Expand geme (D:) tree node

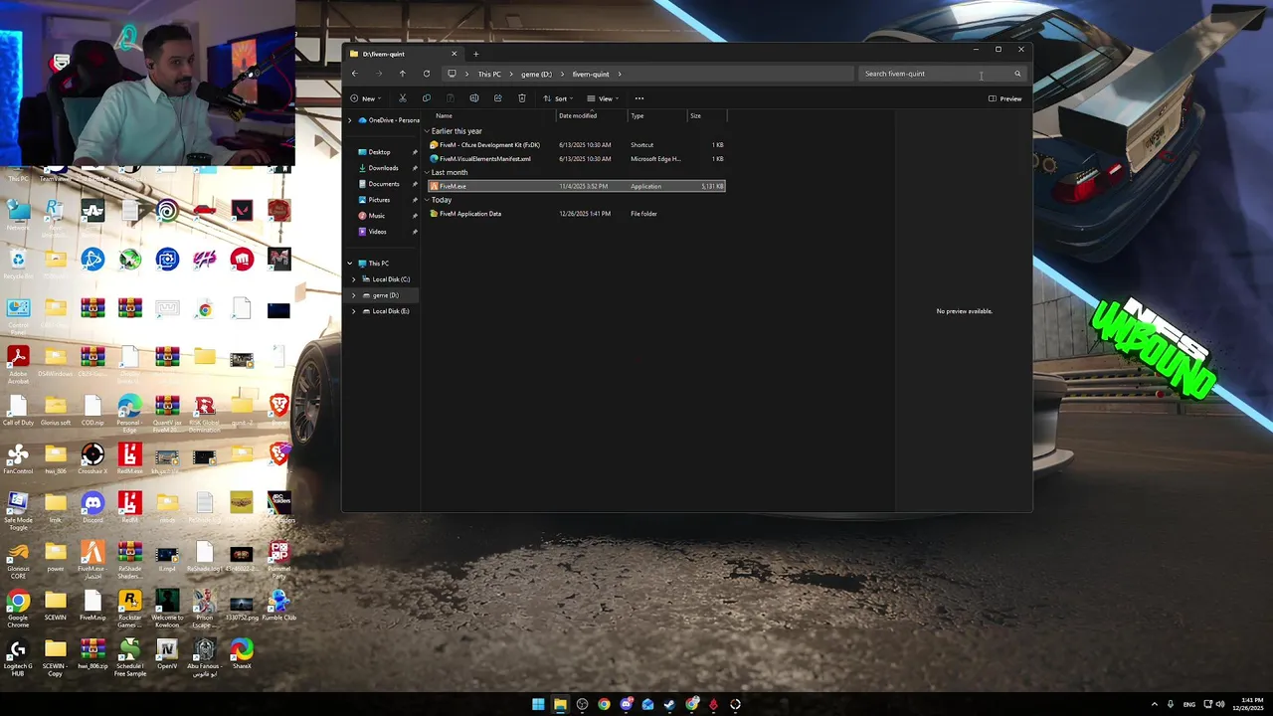pos(353,295)
